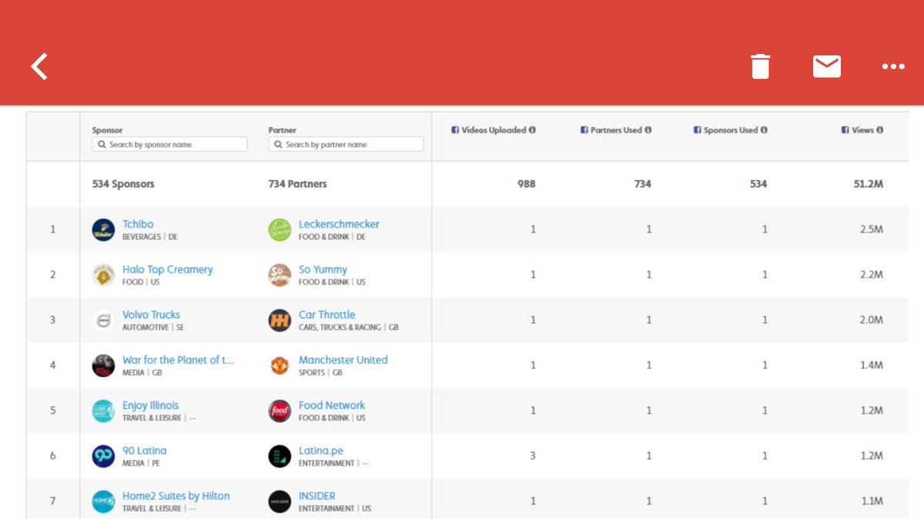924x519 pixels.
Task: Click AUTOMOTIVE | SE label under Volvo Trucks
Action: point(153,328)
